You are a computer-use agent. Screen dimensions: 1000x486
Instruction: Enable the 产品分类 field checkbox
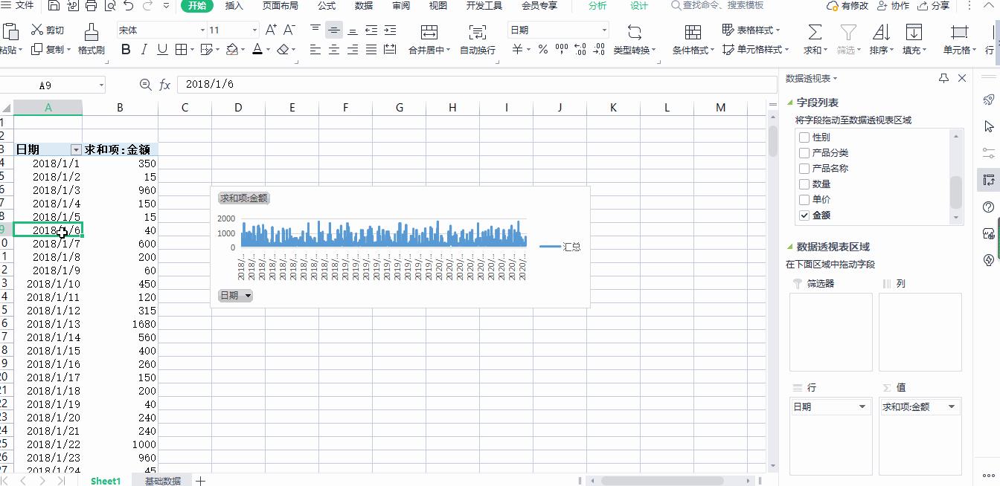click(x=804, y=153)
